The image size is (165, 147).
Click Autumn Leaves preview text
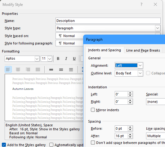[x=23, y=89]
